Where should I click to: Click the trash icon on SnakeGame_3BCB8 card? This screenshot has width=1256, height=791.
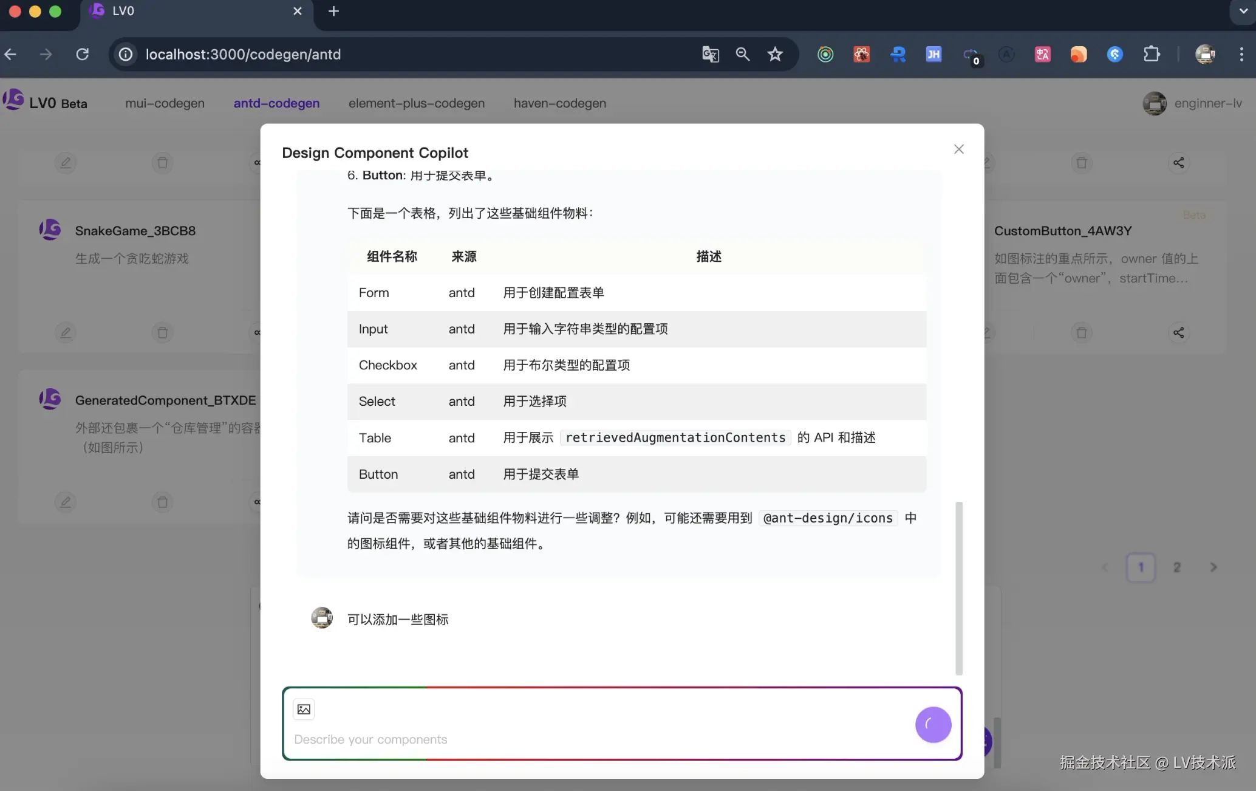162,332
